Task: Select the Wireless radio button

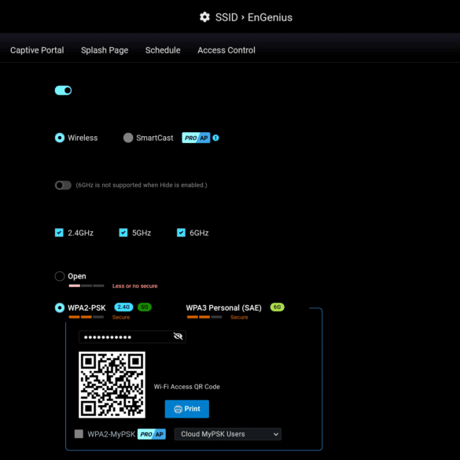Action: [x=60, y=138]
